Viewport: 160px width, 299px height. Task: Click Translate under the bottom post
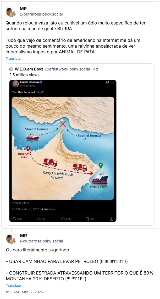click(x=13, y=285)
